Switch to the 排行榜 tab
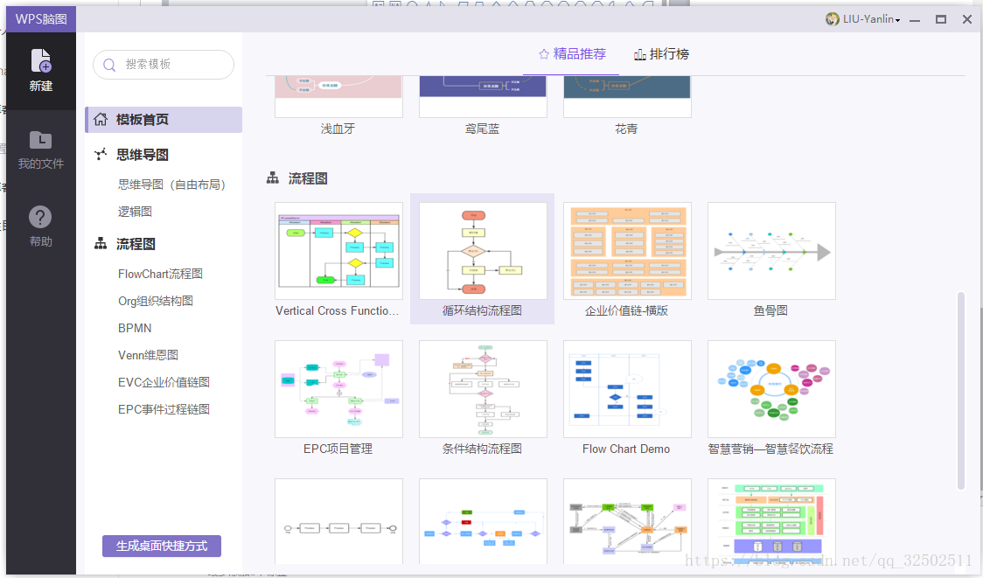Viewport: 983px width, 578px height. [661, 54]
